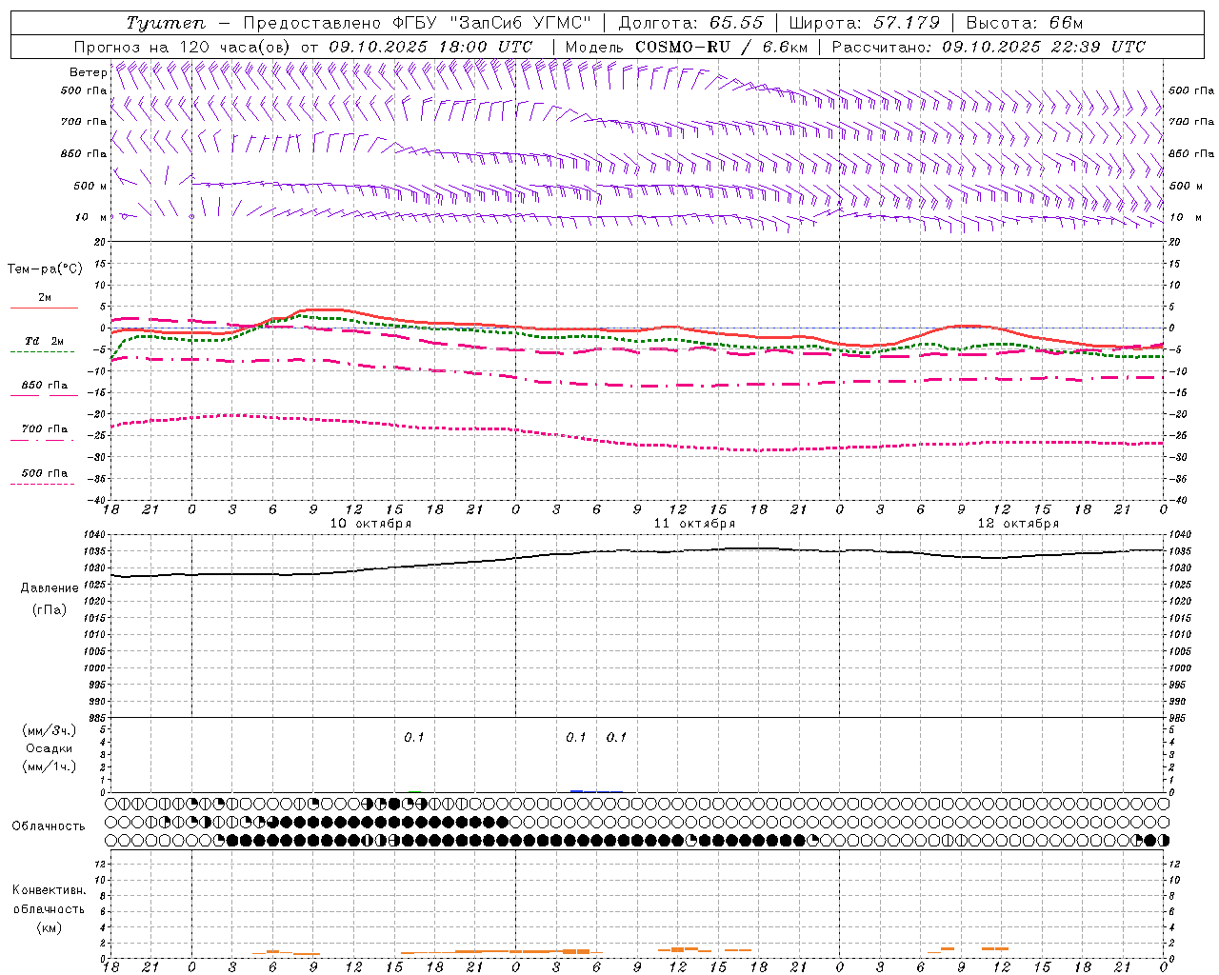Click the Облачность cloud cover label
The height and width of the screenshot is (975, 1219).
pyautogui.click(x=49, y=826)
